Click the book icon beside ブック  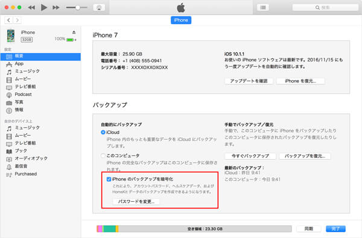pos(9,151)
